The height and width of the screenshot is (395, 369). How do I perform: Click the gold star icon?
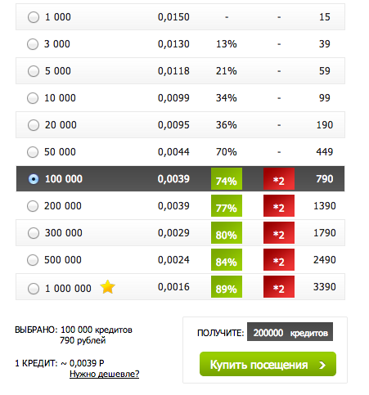tap(108, 287)
